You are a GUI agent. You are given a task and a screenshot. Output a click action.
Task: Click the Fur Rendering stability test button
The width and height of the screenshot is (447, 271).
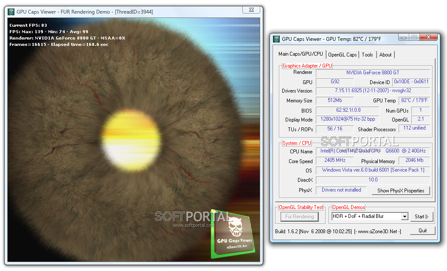[299, 217]
